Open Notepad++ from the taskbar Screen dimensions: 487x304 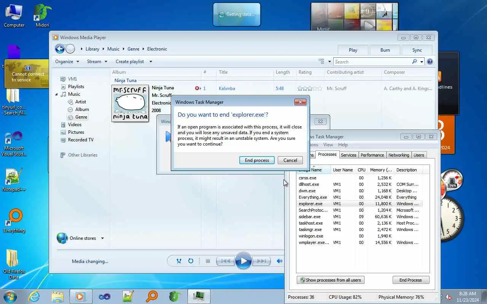coord(128,296)
